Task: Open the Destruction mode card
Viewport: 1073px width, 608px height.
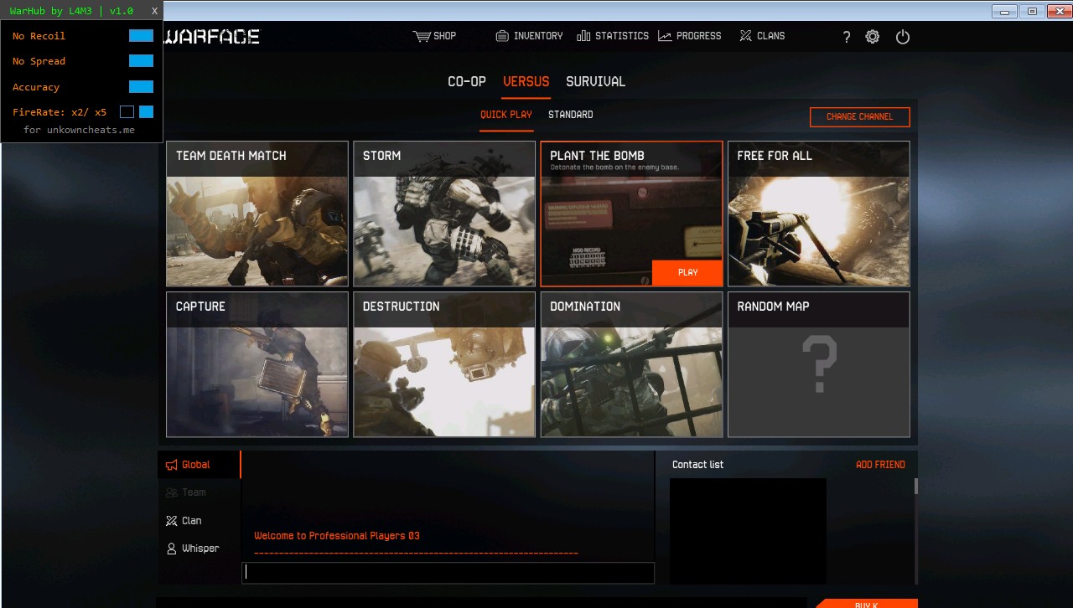Action: click(444, 364)
